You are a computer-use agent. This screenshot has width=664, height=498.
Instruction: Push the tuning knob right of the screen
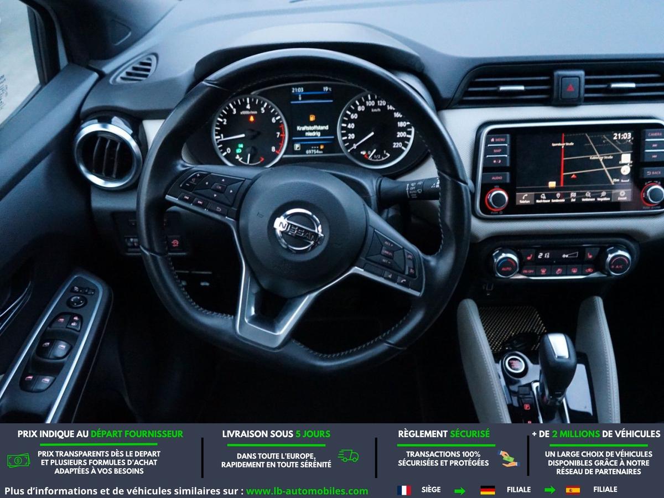(653, 194)
